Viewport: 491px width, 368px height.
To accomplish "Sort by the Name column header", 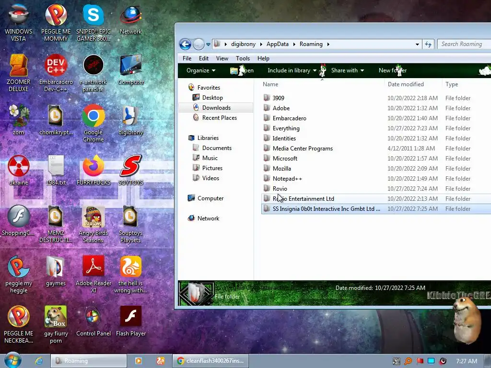I will (x=322, y=84).
